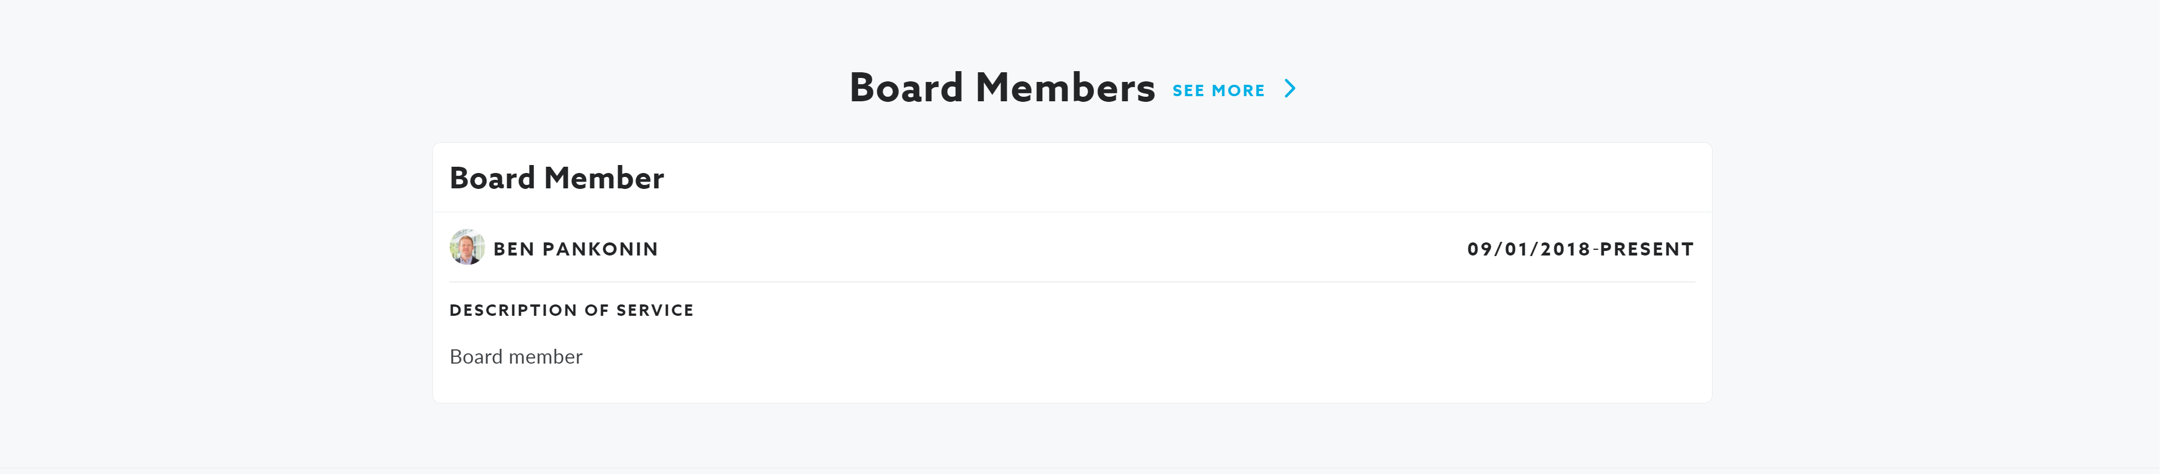The height and width of the screenshot is (474, 2162).
Task: Click the 'Board member' description text
Action: click(x=515, y=357)
